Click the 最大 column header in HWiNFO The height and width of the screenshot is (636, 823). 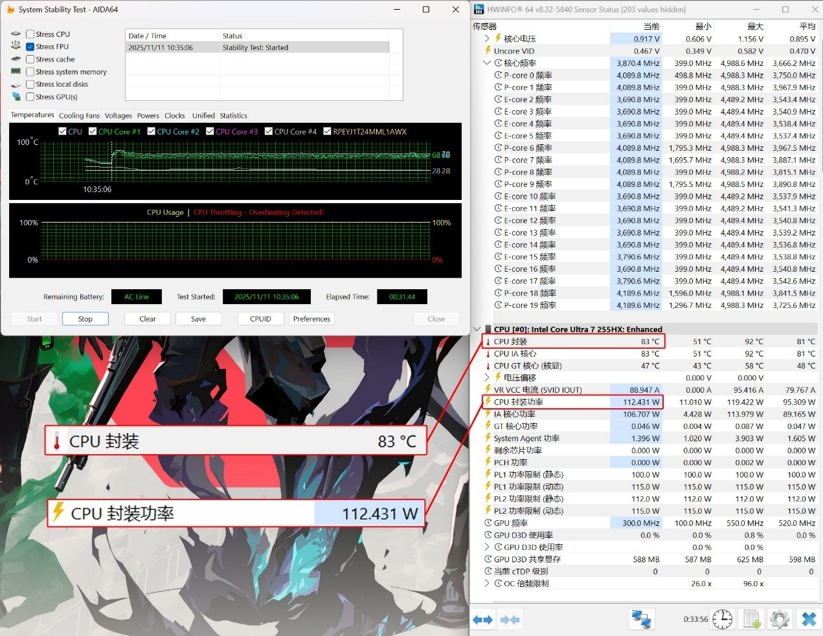click(x=739, y=27)
